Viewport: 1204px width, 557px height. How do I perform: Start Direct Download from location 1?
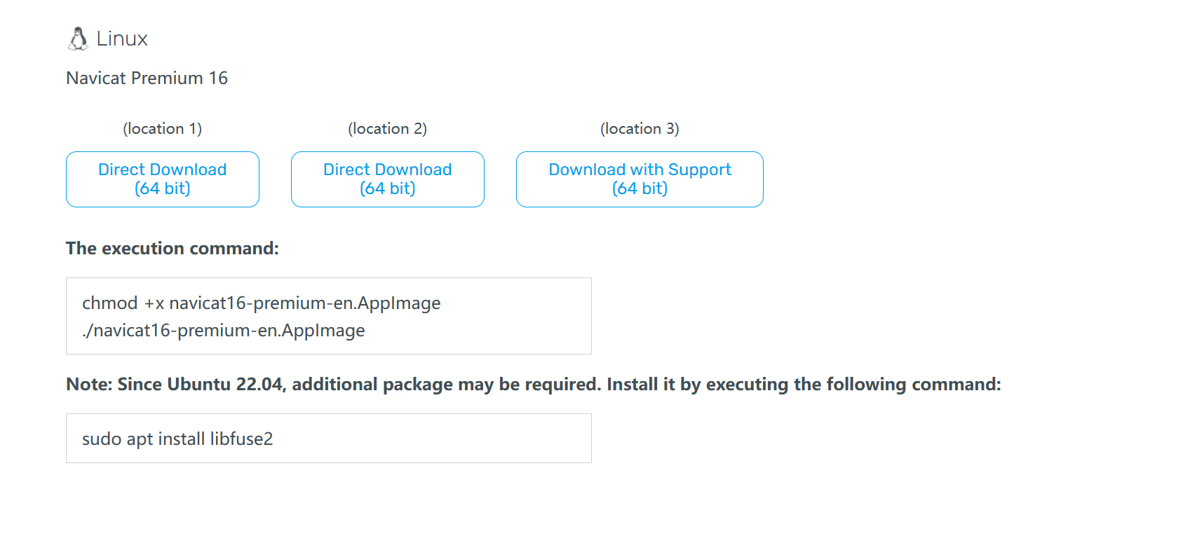(x=162, y=179)
